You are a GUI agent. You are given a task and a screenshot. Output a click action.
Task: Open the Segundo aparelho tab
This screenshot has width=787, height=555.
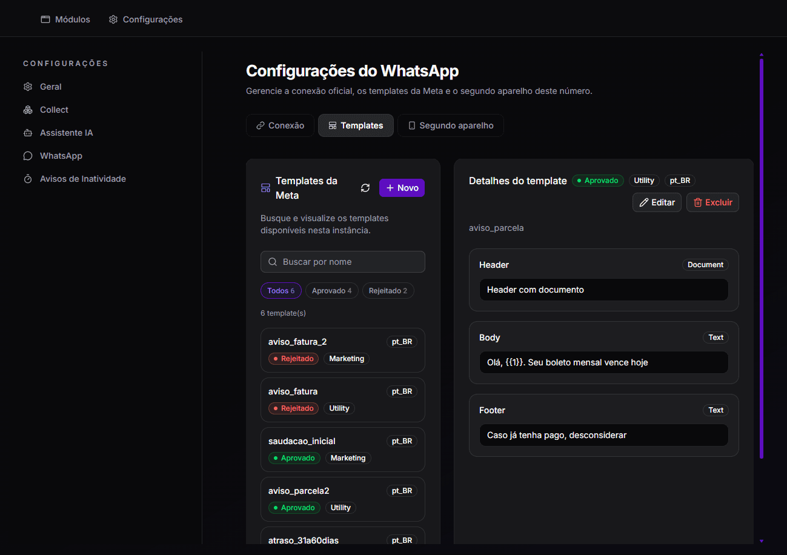coord(450,125)
